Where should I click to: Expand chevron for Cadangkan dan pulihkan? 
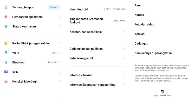(x=124, y=49)
